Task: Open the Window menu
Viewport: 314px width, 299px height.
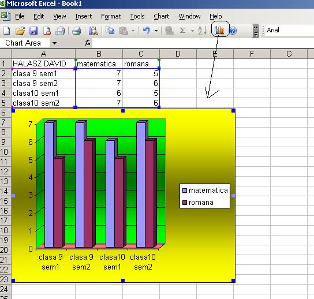Action: pos(189,16)
